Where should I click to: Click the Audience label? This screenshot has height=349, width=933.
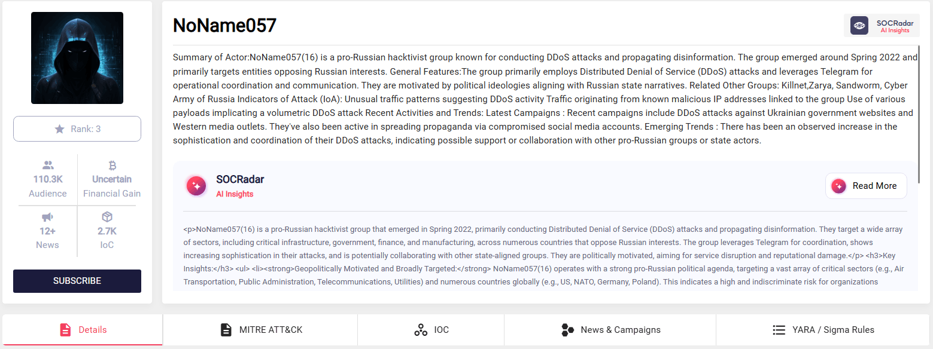point(48,194)
